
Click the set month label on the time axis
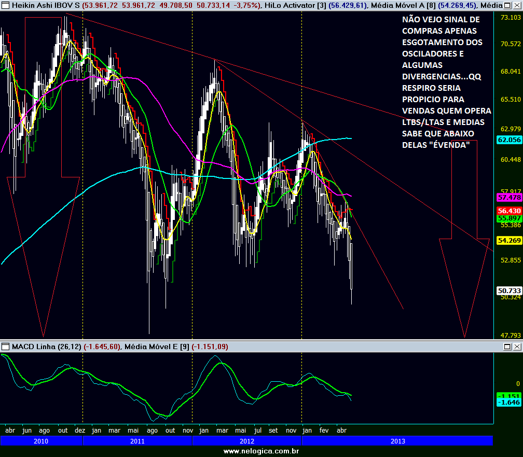[273, 431]
